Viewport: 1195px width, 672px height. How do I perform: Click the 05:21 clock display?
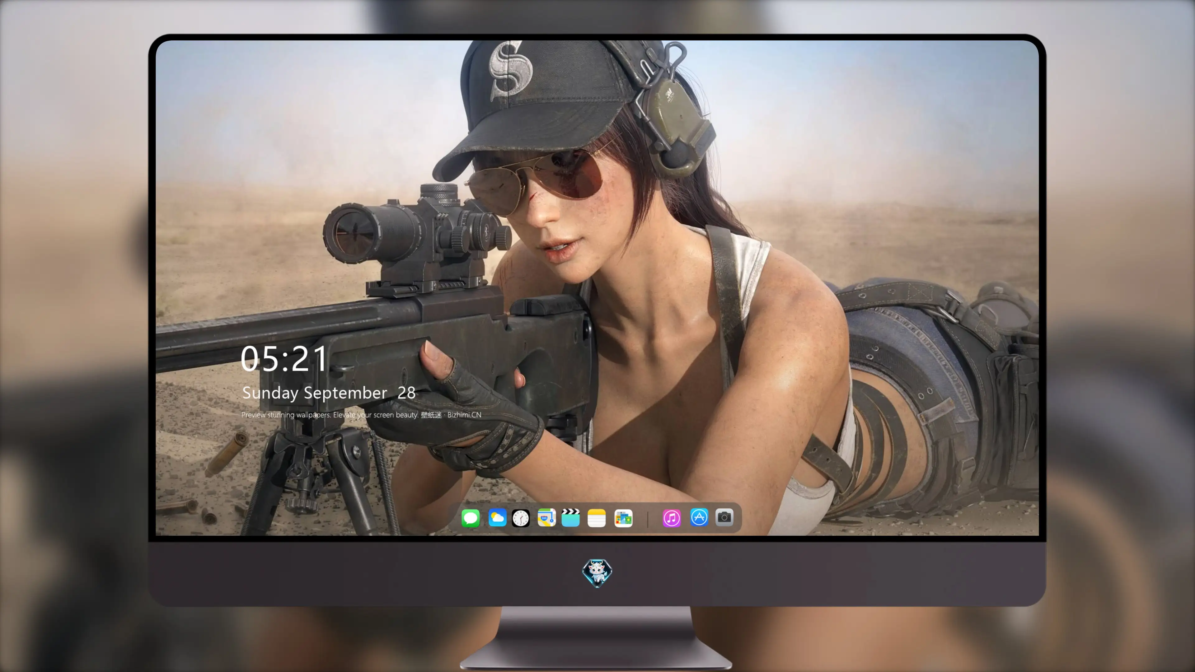[284, 358]
